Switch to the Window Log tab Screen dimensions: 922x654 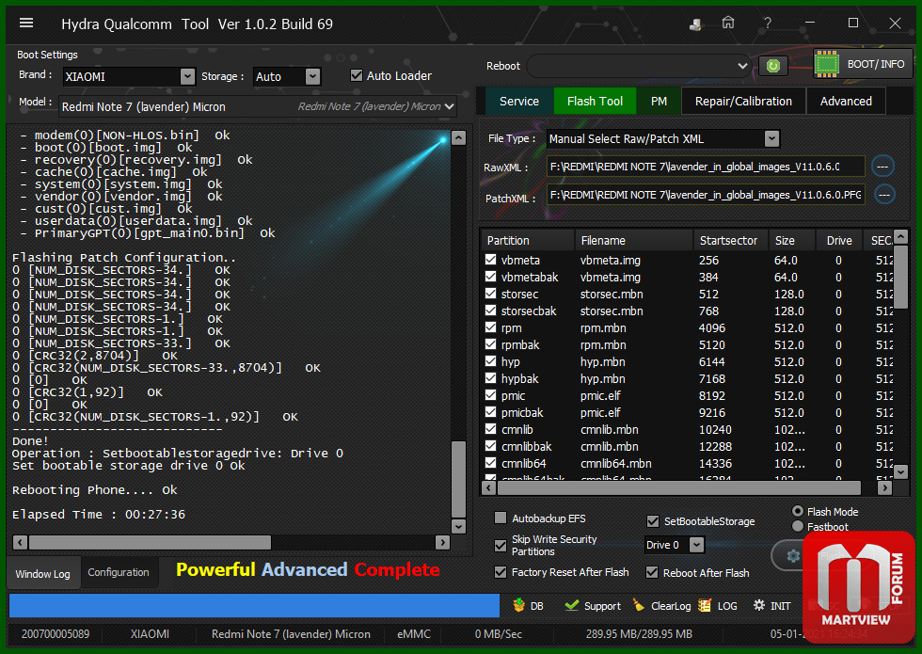pyautogui.click(x=43, y=573)
